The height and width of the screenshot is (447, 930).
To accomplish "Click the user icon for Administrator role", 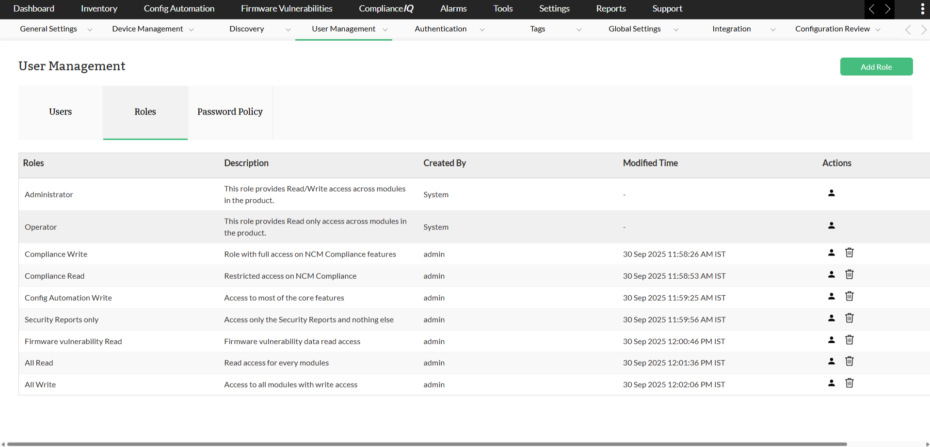I will click(x=831, y=193).
